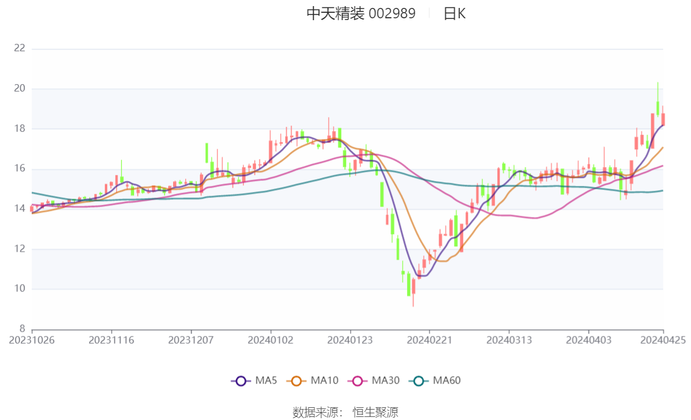Image resolution: width=691 pixels, height=420 pixels.
Task: Click the 中天精装 002989 chart title
Action: point(361,13)
